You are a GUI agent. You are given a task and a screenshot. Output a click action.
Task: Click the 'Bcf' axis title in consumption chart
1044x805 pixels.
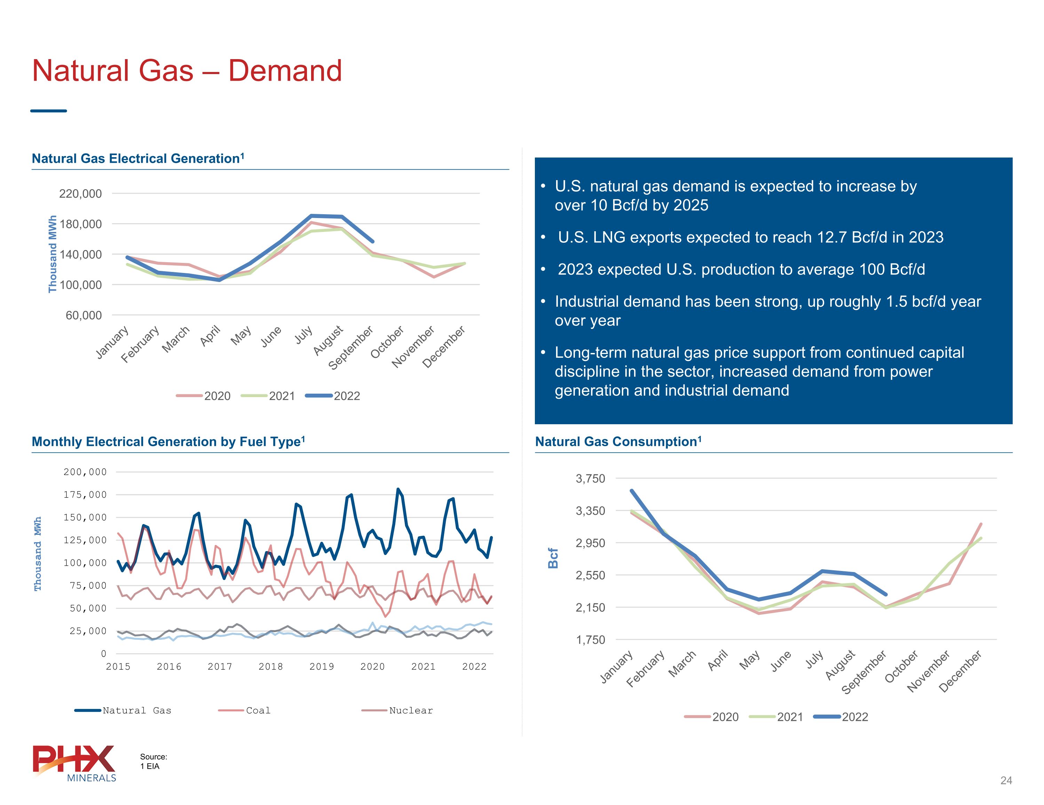[x=553, y=558]
